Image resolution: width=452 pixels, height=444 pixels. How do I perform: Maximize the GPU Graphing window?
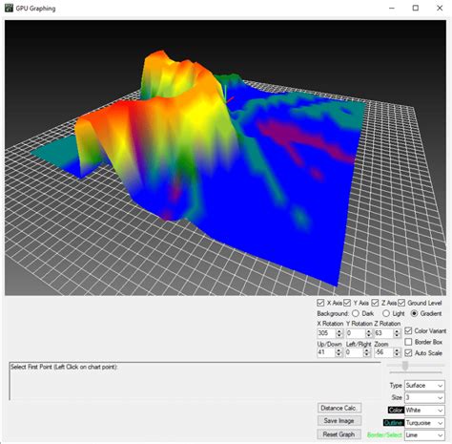(416, 8)
